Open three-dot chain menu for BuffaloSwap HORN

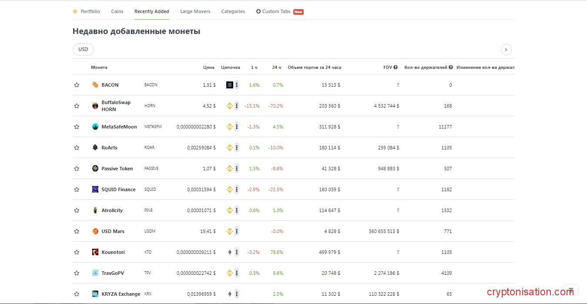point(237,106)
